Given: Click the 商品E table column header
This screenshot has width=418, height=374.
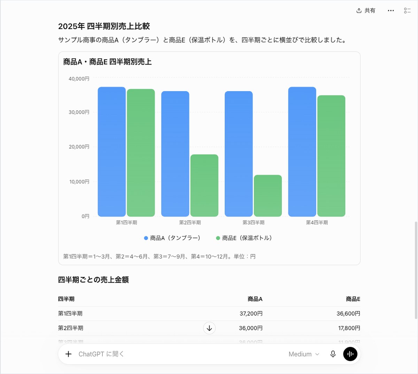Looking at the screenshot, I should pos(353,299).
